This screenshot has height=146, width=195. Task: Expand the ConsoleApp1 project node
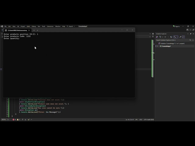pyautogui.click(x=158, y=46)
